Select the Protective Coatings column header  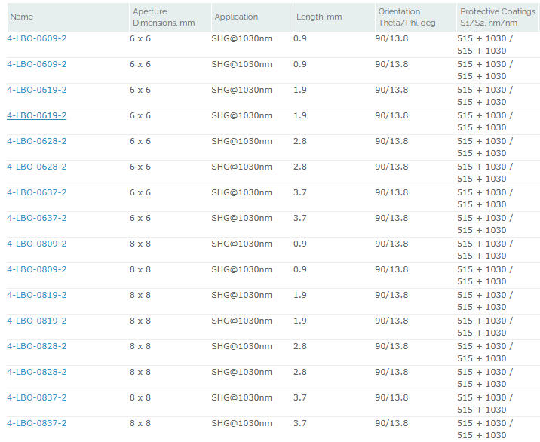click(x=497, y=17)
